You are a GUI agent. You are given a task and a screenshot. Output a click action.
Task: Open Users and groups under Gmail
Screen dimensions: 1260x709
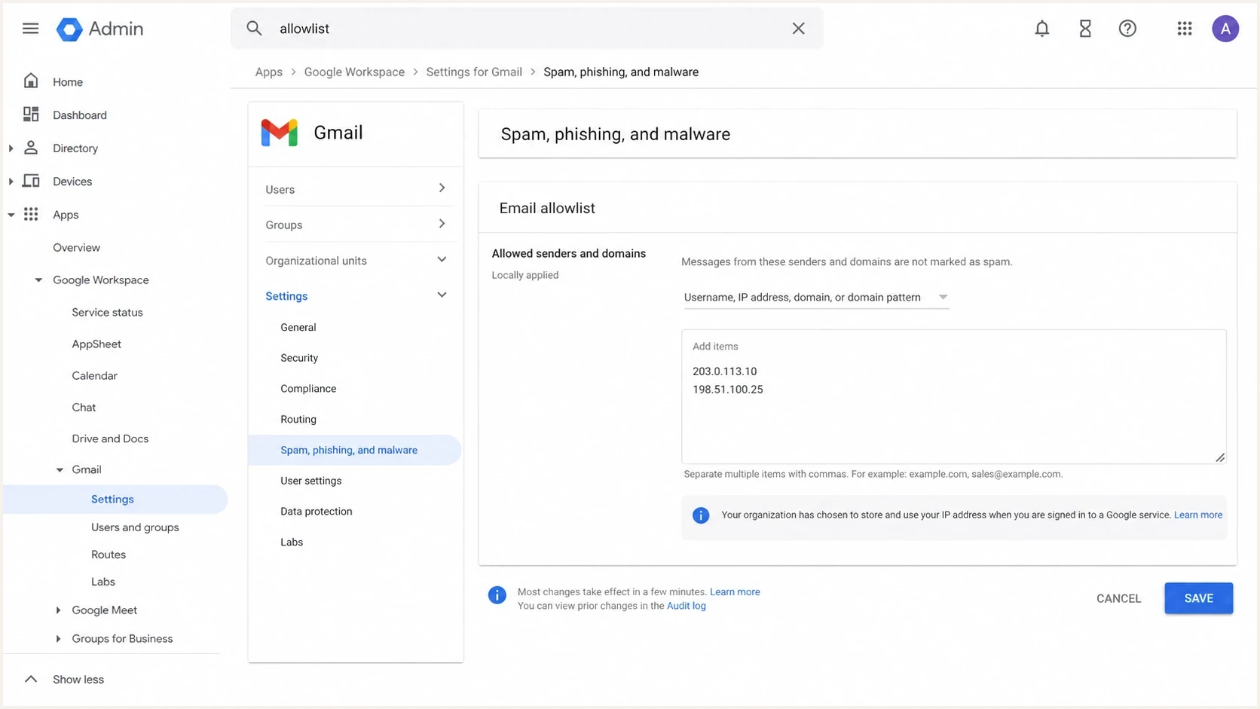135,527
